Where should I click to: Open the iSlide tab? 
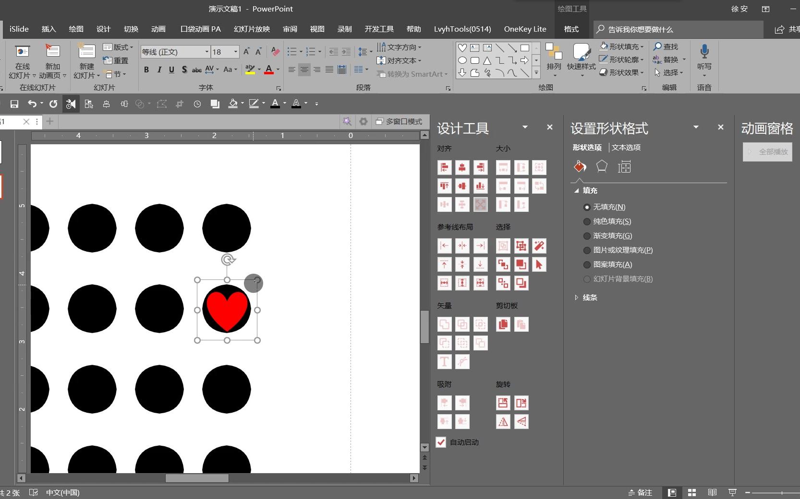(19, 29)
